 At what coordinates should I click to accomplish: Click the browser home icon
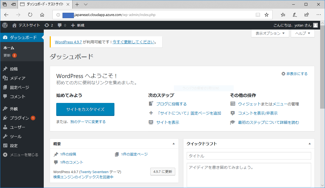[42, 15]
